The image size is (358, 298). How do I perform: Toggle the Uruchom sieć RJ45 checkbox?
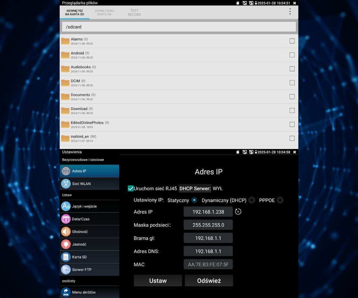131,188
